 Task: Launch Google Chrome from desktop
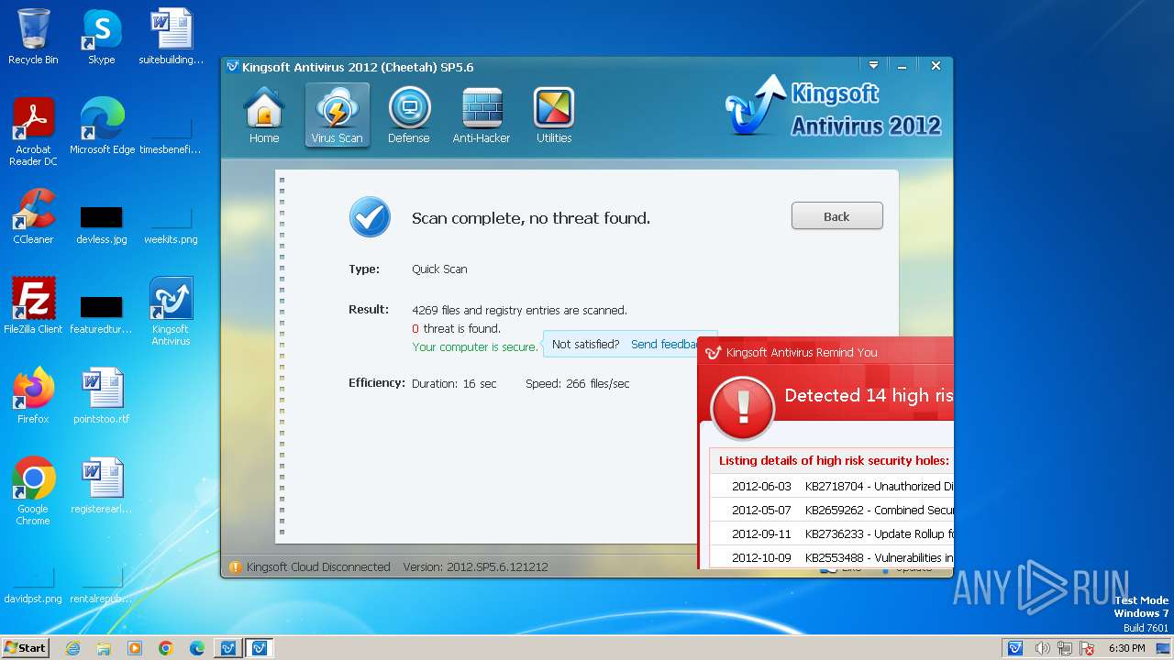point(33,491)
